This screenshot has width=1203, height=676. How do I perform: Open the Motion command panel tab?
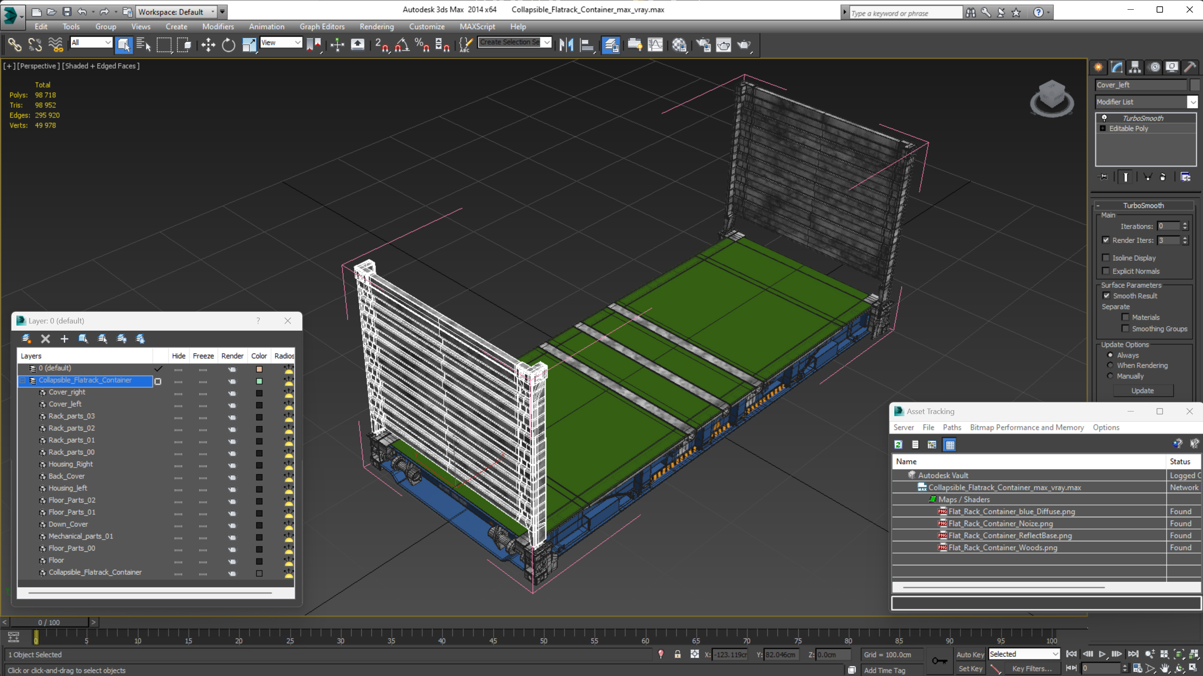coord(1154,67)
